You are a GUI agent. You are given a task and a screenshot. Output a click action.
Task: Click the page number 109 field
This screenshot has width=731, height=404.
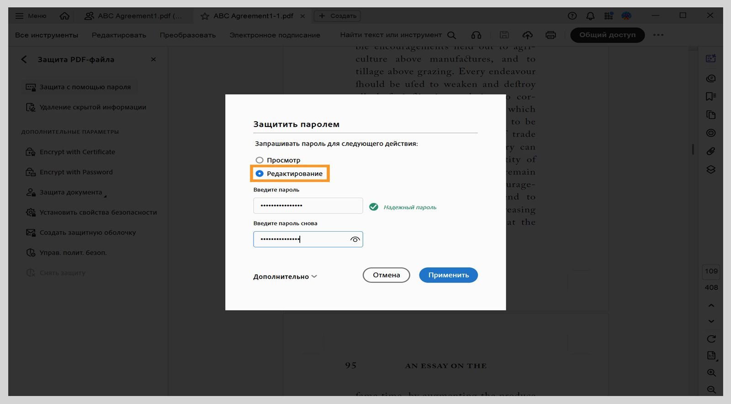[x=711, y=271]
